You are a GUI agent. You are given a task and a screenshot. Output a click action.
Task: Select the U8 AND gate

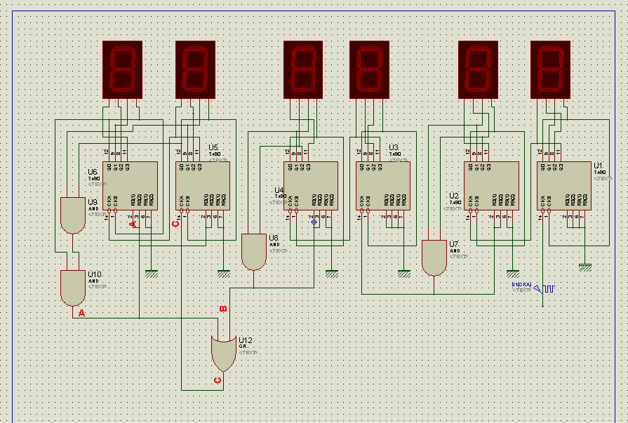(x=253, y=253)
